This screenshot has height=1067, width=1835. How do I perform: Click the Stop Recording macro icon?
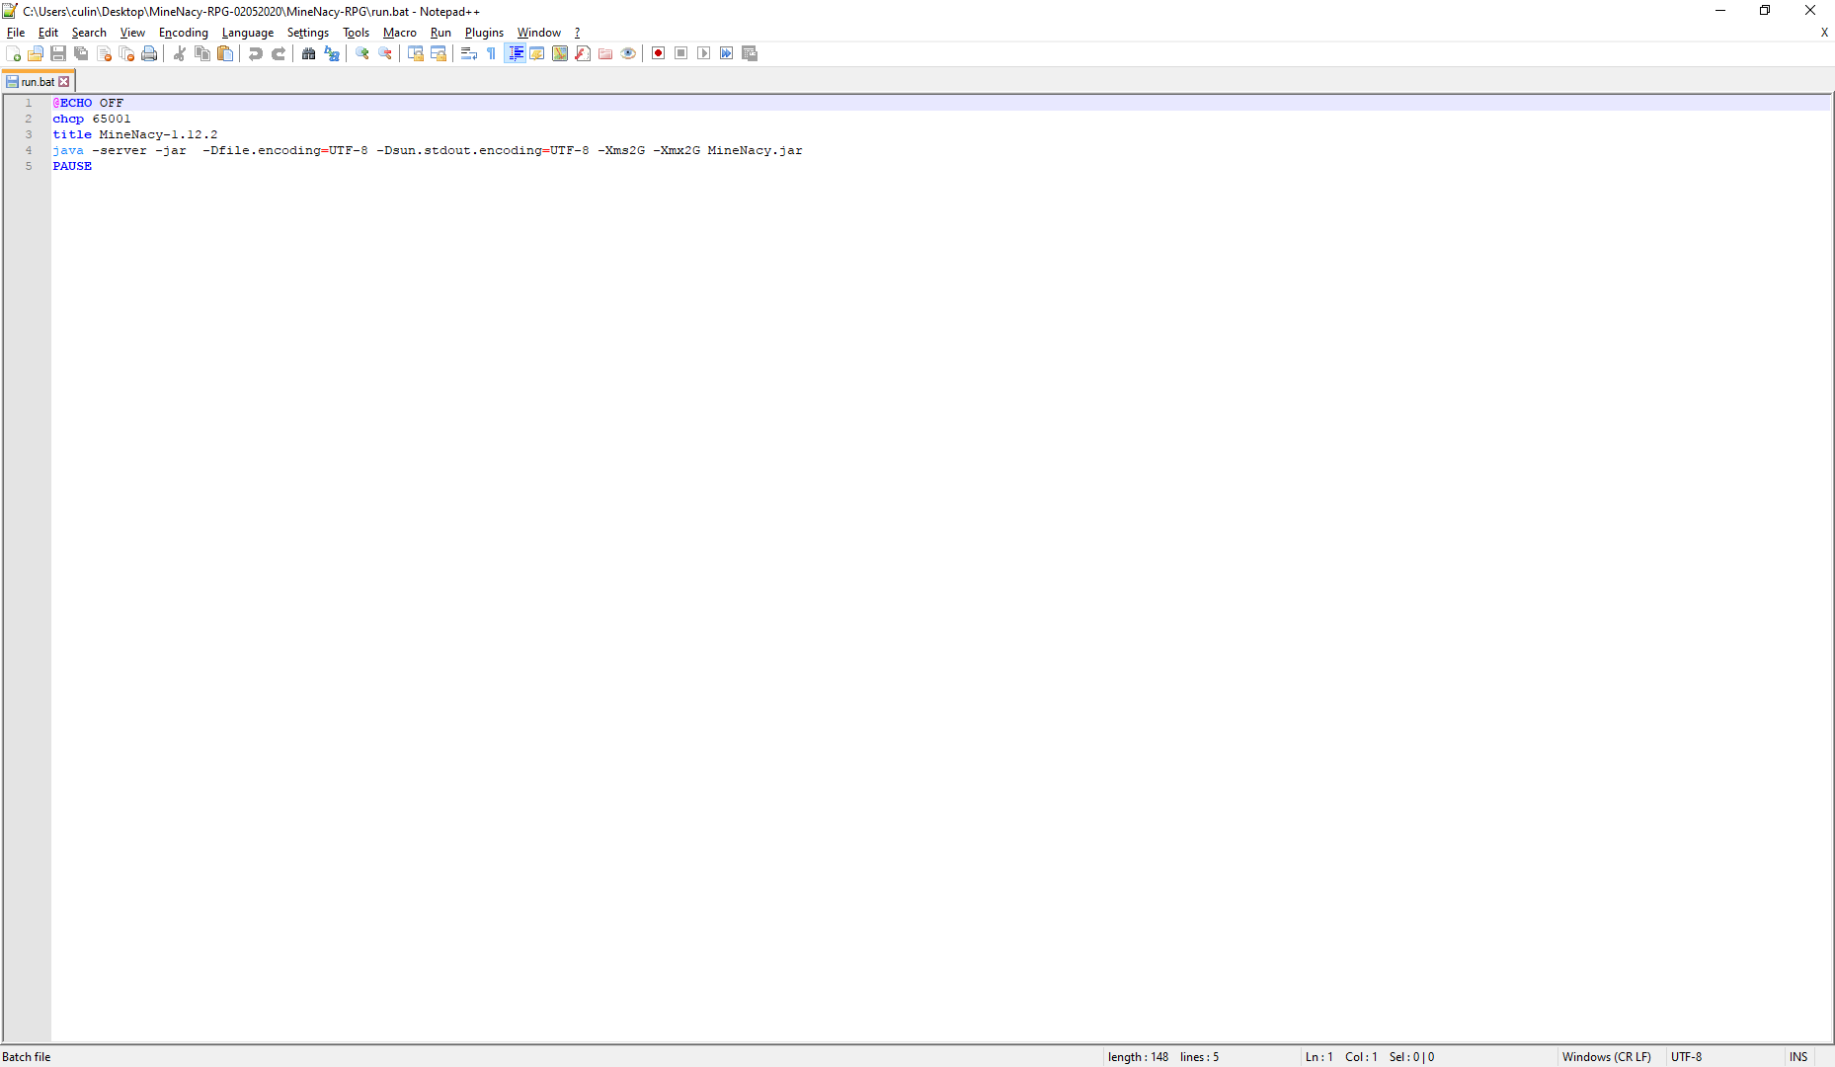tap(681, 53)
